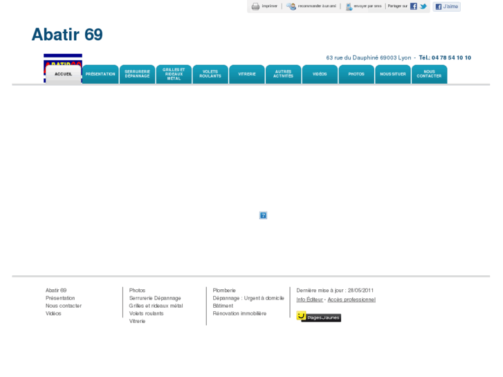Open the PagesJaunes logo

(x=318, y=317)
